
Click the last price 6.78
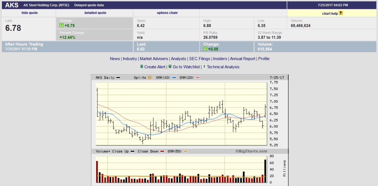(13, 28)
